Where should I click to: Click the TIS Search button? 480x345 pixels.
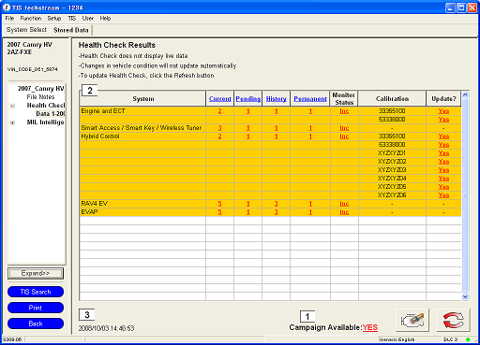pyautogui.click(x=36, y=292)
